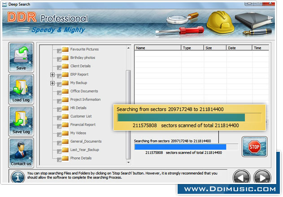Click the Save drive icon button

[x=21, y=57]
